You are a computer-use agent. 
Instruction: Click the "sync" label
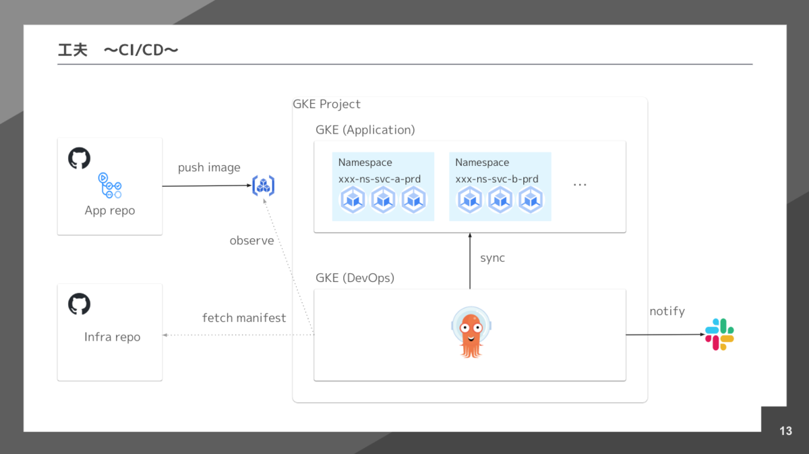[x=492, y=258]
